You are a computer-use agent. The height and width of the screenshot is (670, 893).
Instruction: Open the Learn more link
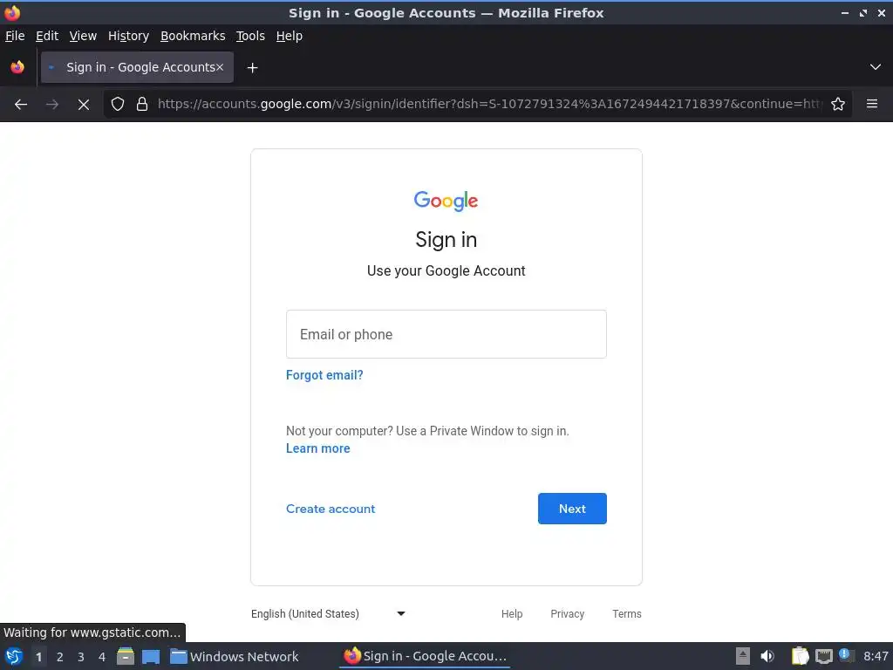coord(317,448)
